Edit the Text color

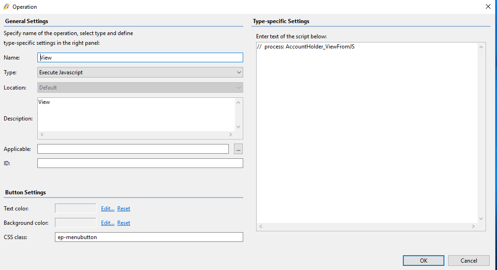(108, 209)
